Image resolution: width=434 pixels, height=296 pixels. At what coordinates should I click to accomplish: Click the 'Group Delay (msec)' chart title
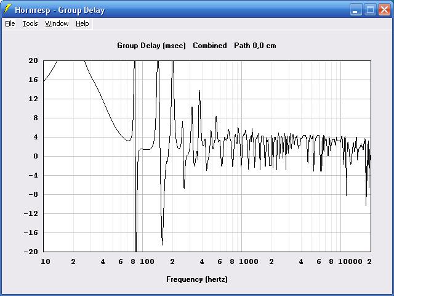coord(151,46)
